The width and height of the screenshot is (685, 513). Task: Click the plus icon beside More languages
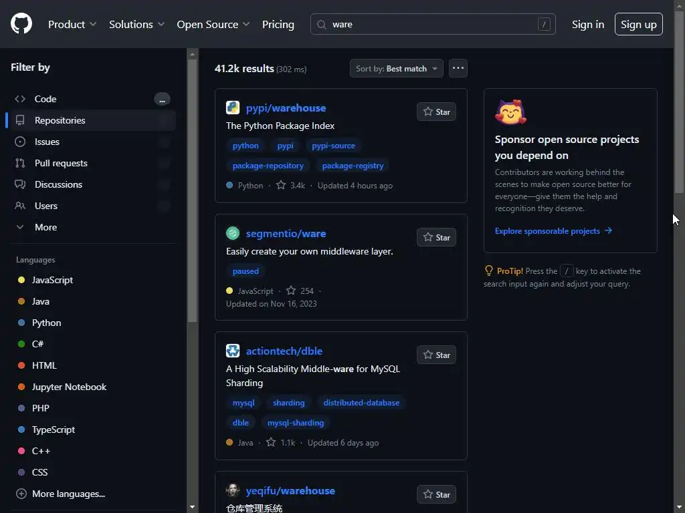click(21, 494)
